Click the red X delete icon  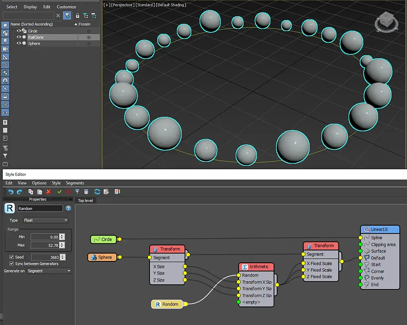click(49, 192)
